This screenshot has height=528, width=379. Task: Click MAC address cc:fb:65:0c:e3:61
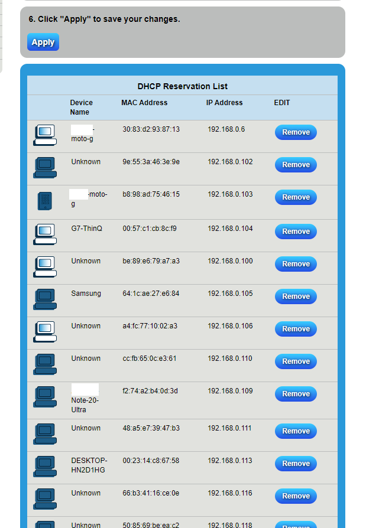150,358
